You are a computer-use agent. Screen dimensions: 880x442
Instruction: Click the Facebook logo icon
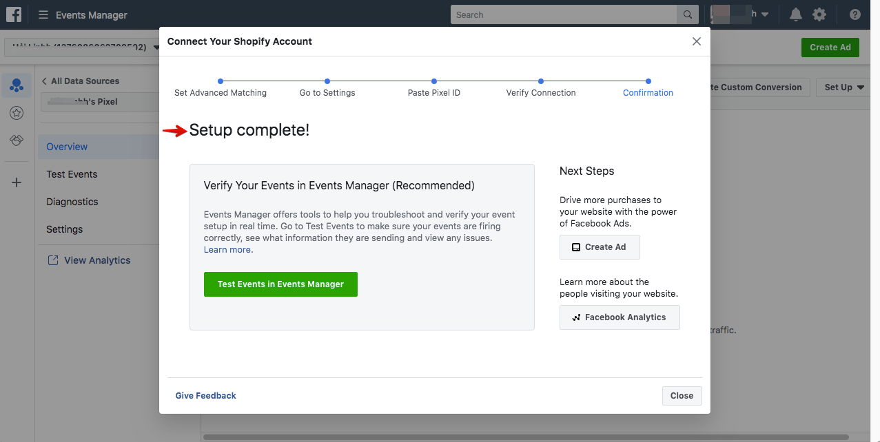(14, 14)
